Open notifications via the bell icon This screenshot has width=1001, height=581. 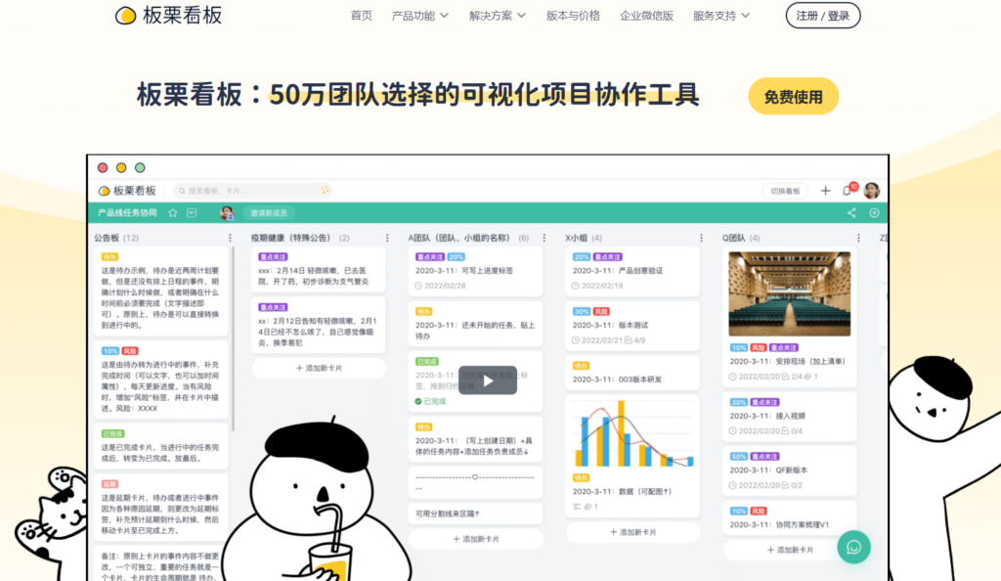(847, 192)
